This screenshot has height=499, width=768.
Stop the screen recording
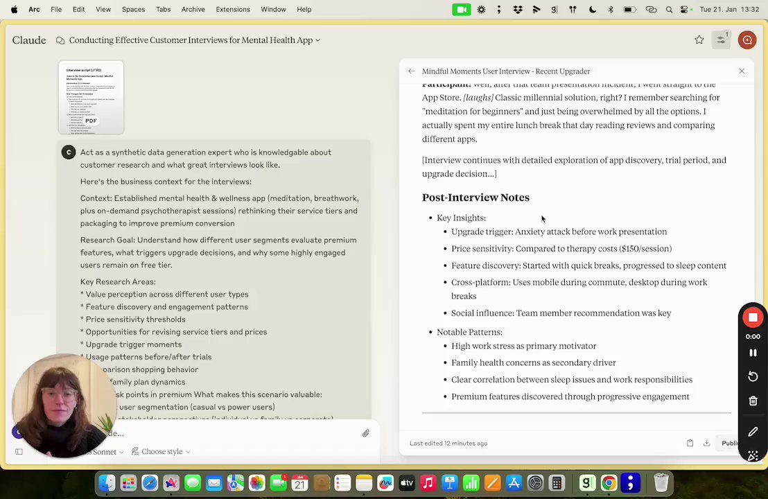pos(753,318)
